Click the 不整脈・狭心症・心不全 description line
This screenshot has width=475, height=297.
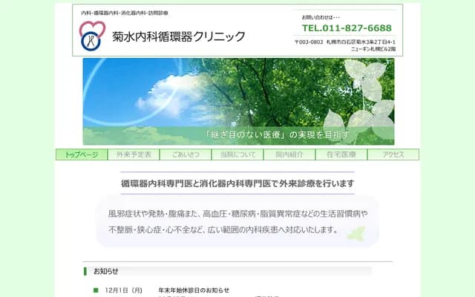pyautogui.click(x=223, y=229)
